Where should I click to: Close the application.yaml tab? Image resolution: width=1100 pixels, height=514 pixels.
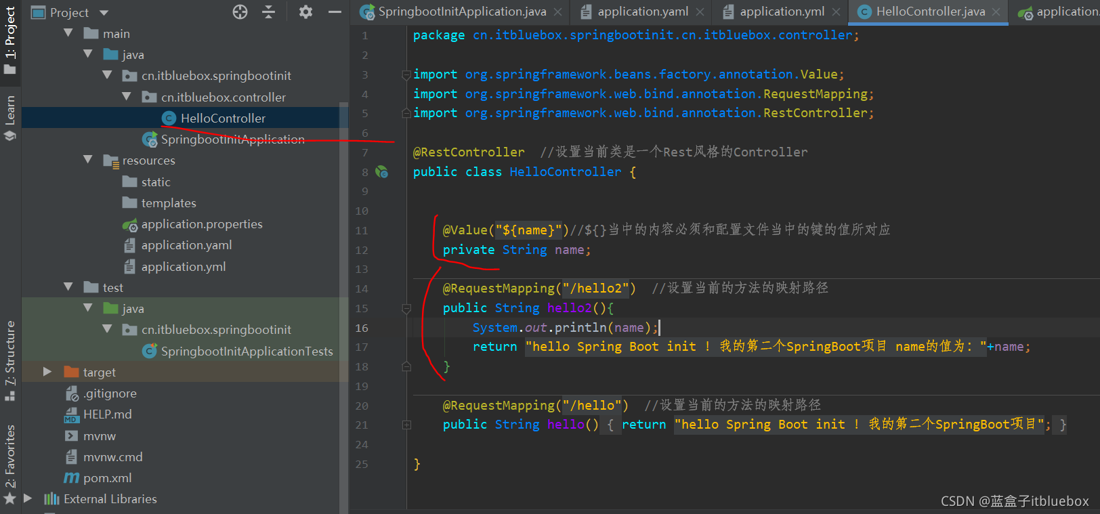coord(700,12)
